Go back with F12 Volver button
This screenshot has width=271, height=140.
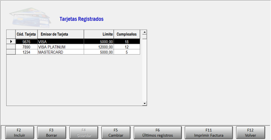[250, 133]
